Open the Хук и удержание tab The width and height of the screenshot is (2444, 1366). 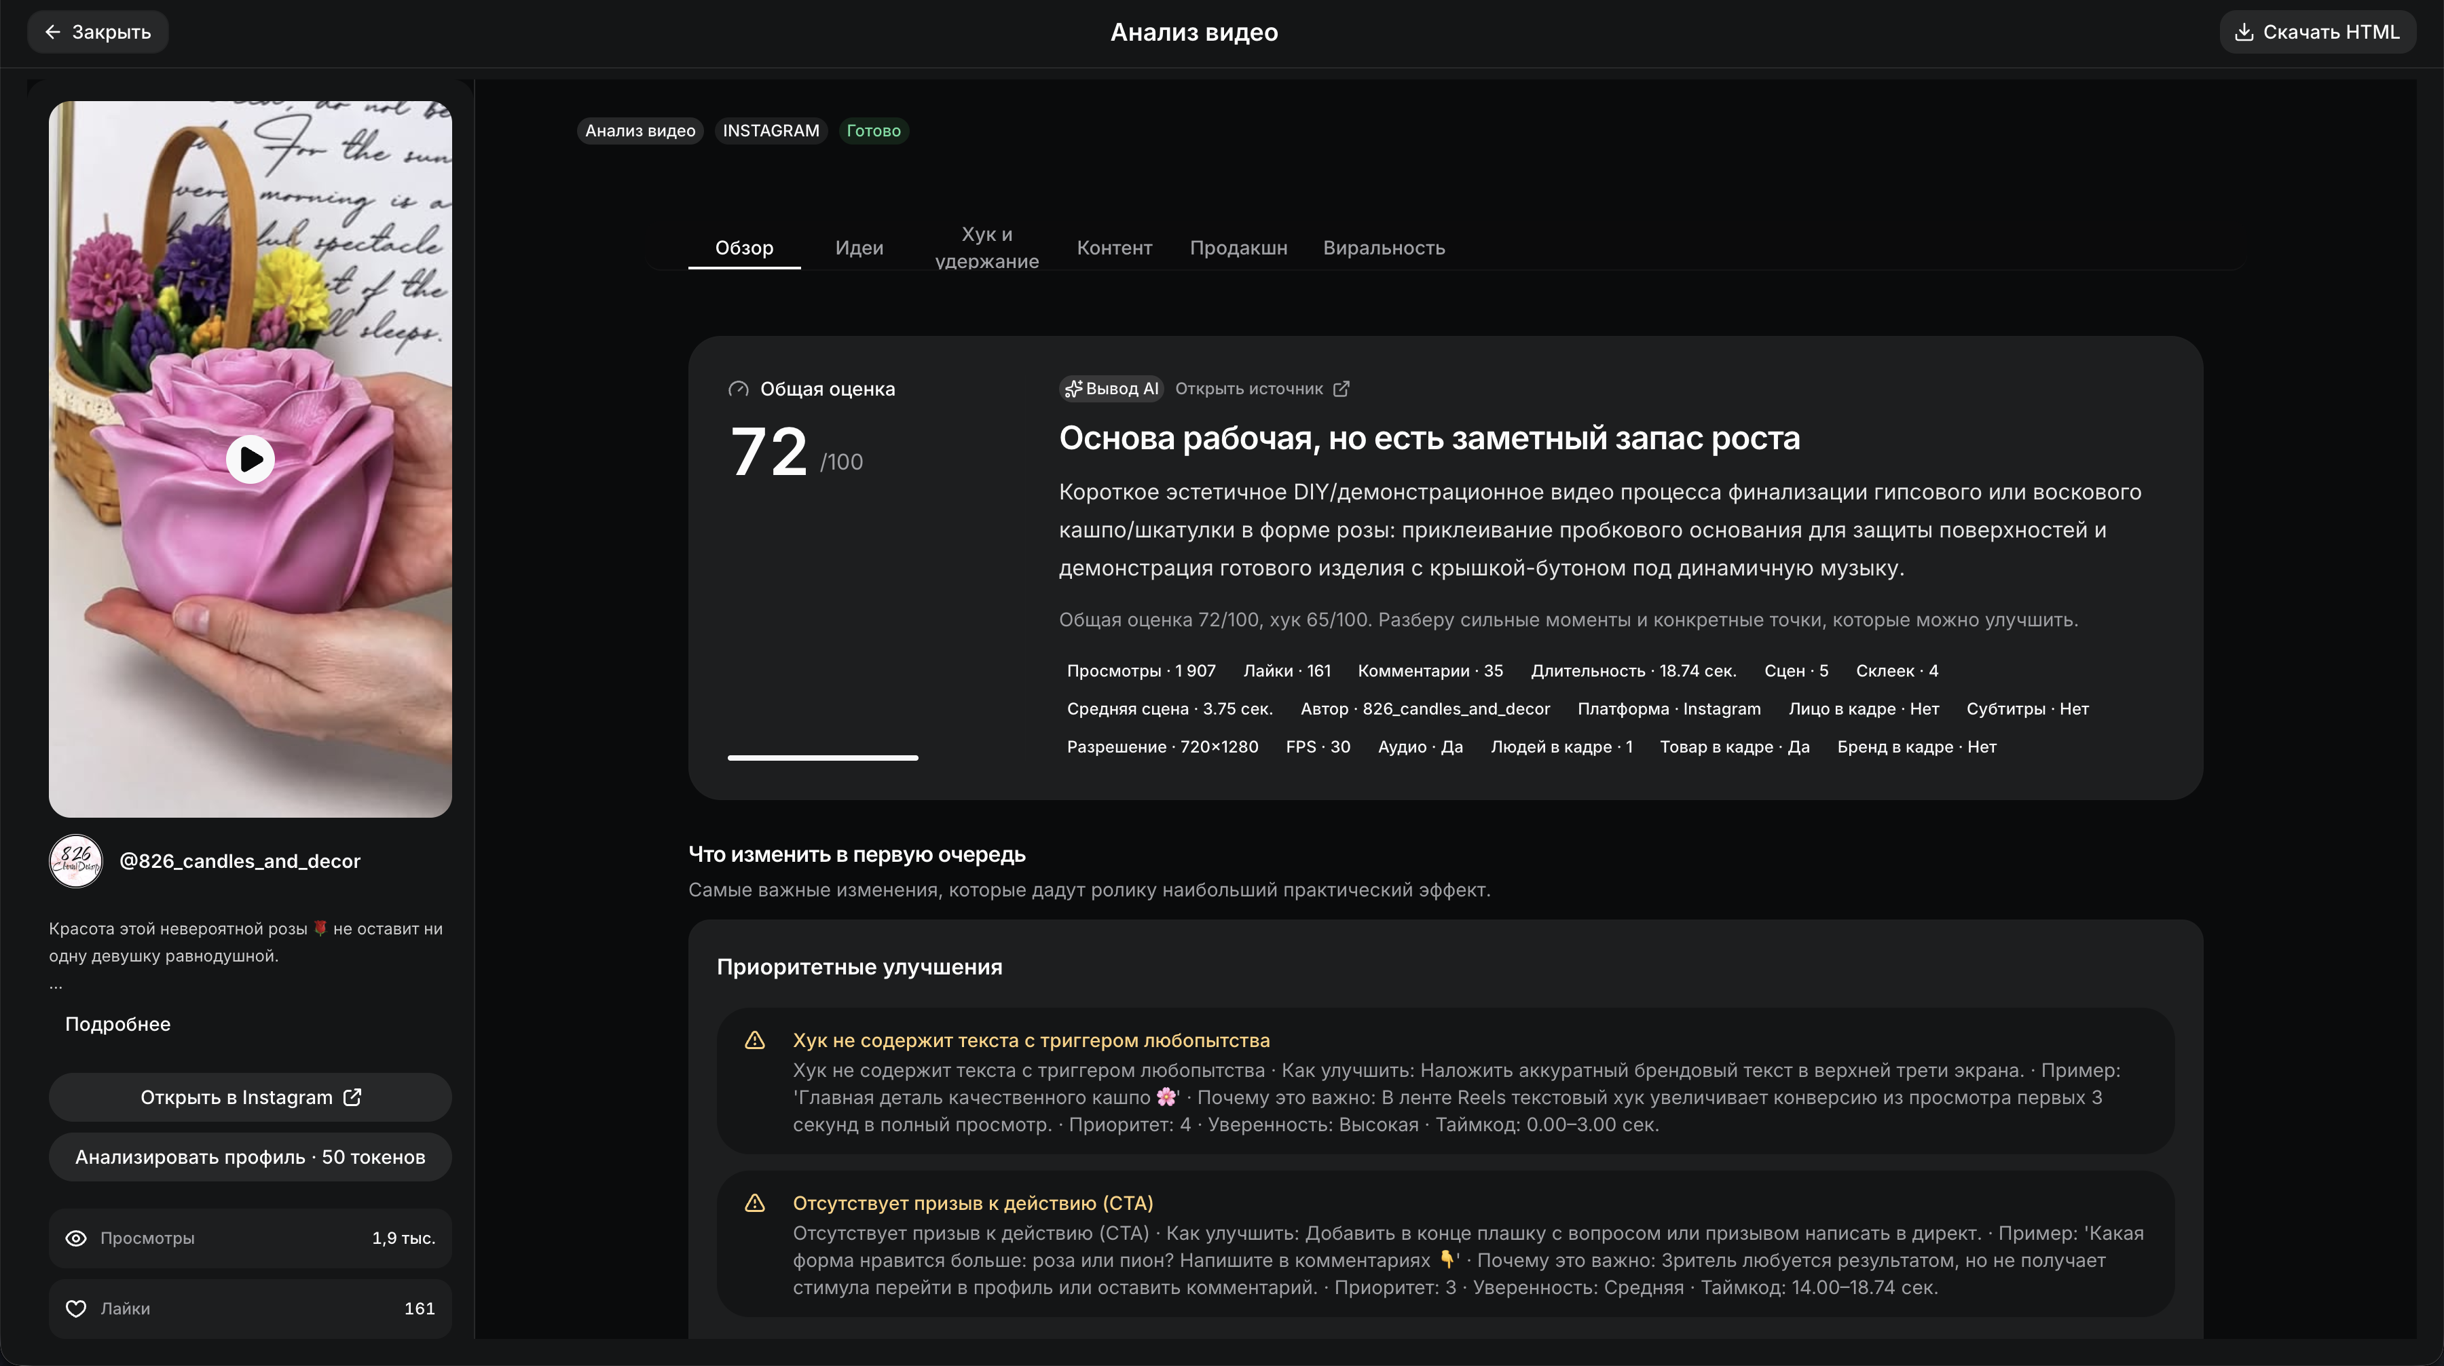[986, 248]
